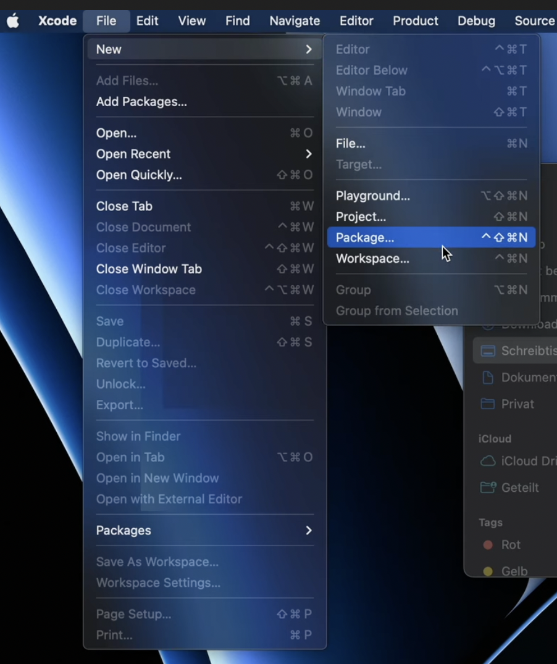Image resolution: width=557 pixels, height=664 pixels.
Task: Select Geteilt in Finder sidebar
Action: pos(516,488)
